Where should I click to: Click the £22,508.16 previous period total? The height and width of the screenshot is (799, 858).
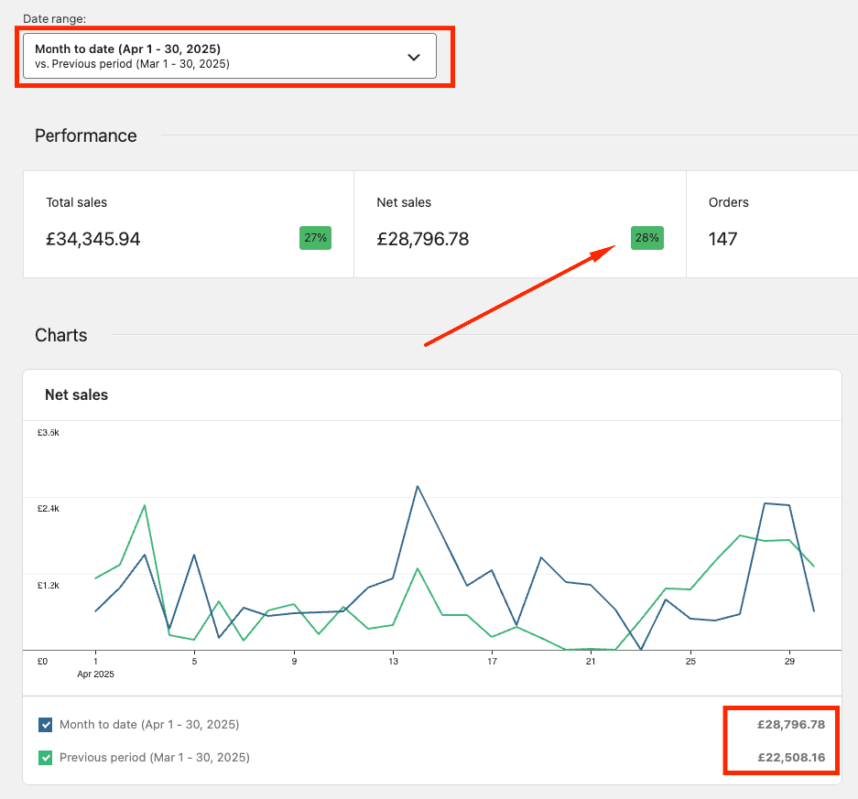(791, 758)
